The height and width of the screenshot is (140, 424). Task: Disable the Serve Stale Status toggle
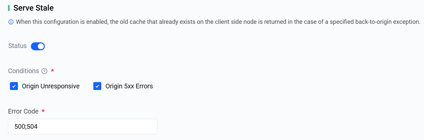click(x=38, y=46)
